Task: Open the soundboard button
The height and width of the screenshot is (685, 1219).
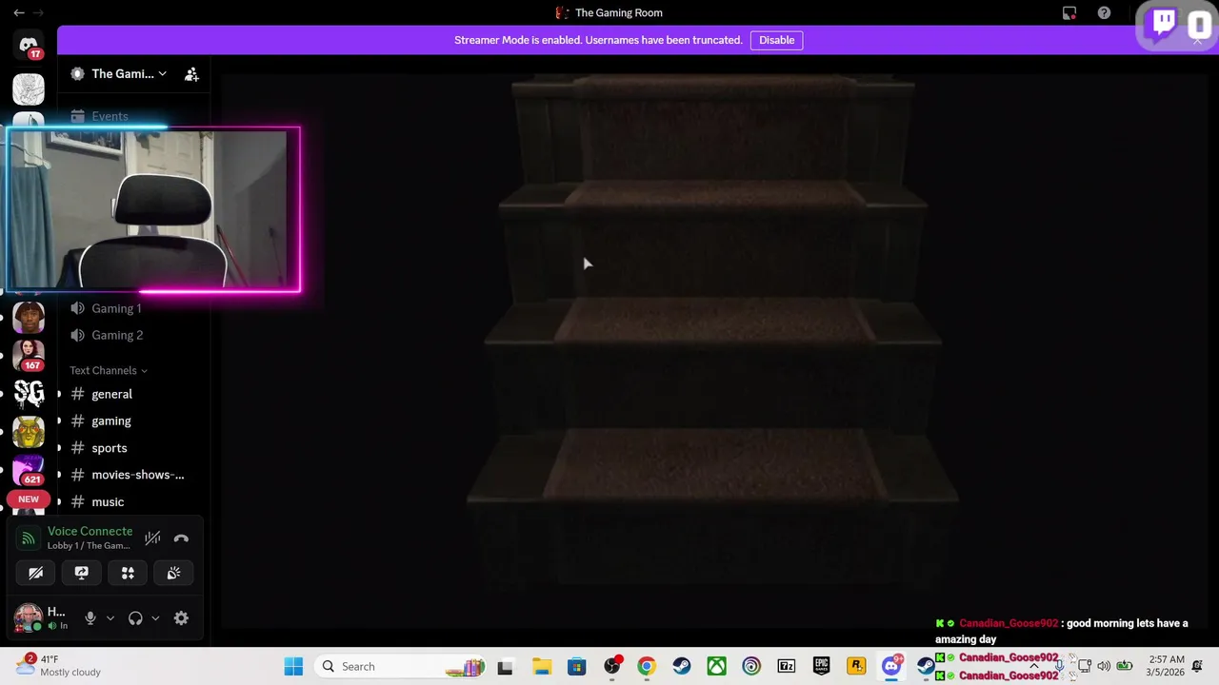Action: [173, 573]
